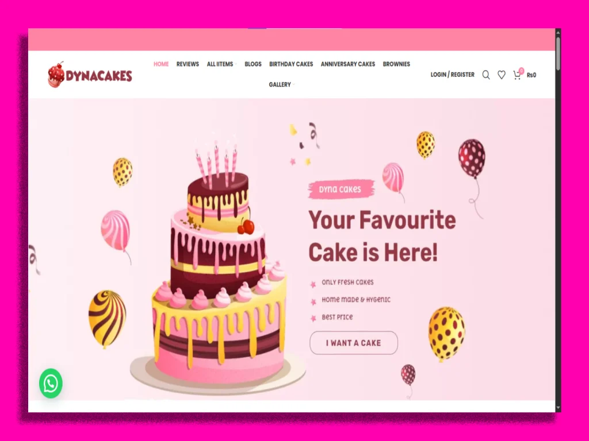Go to the Home menu item
This screenshot has height=441, width=589.
click(x=161, y=64)
